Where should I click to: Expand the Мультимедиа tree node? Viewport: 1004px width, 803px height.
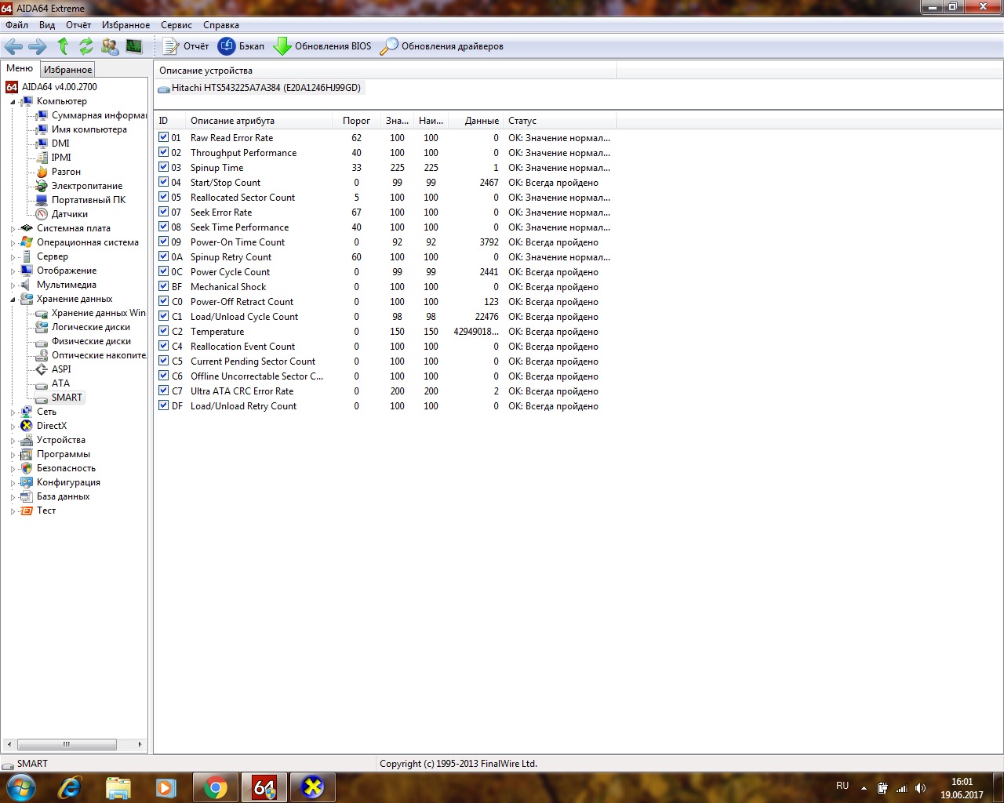coord(13,285)
